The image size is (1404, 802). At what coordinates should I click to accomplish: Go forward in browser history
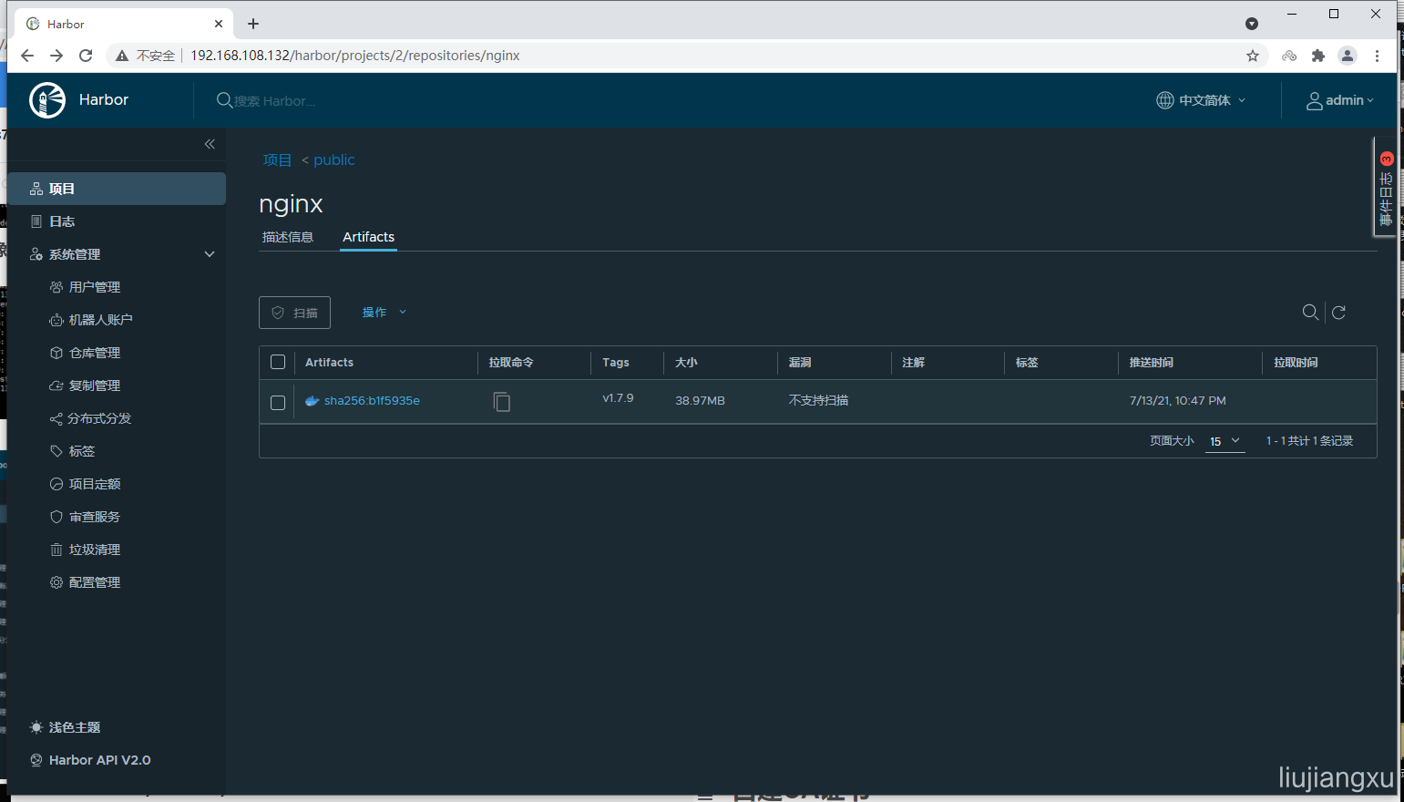[x=56, y=56]
